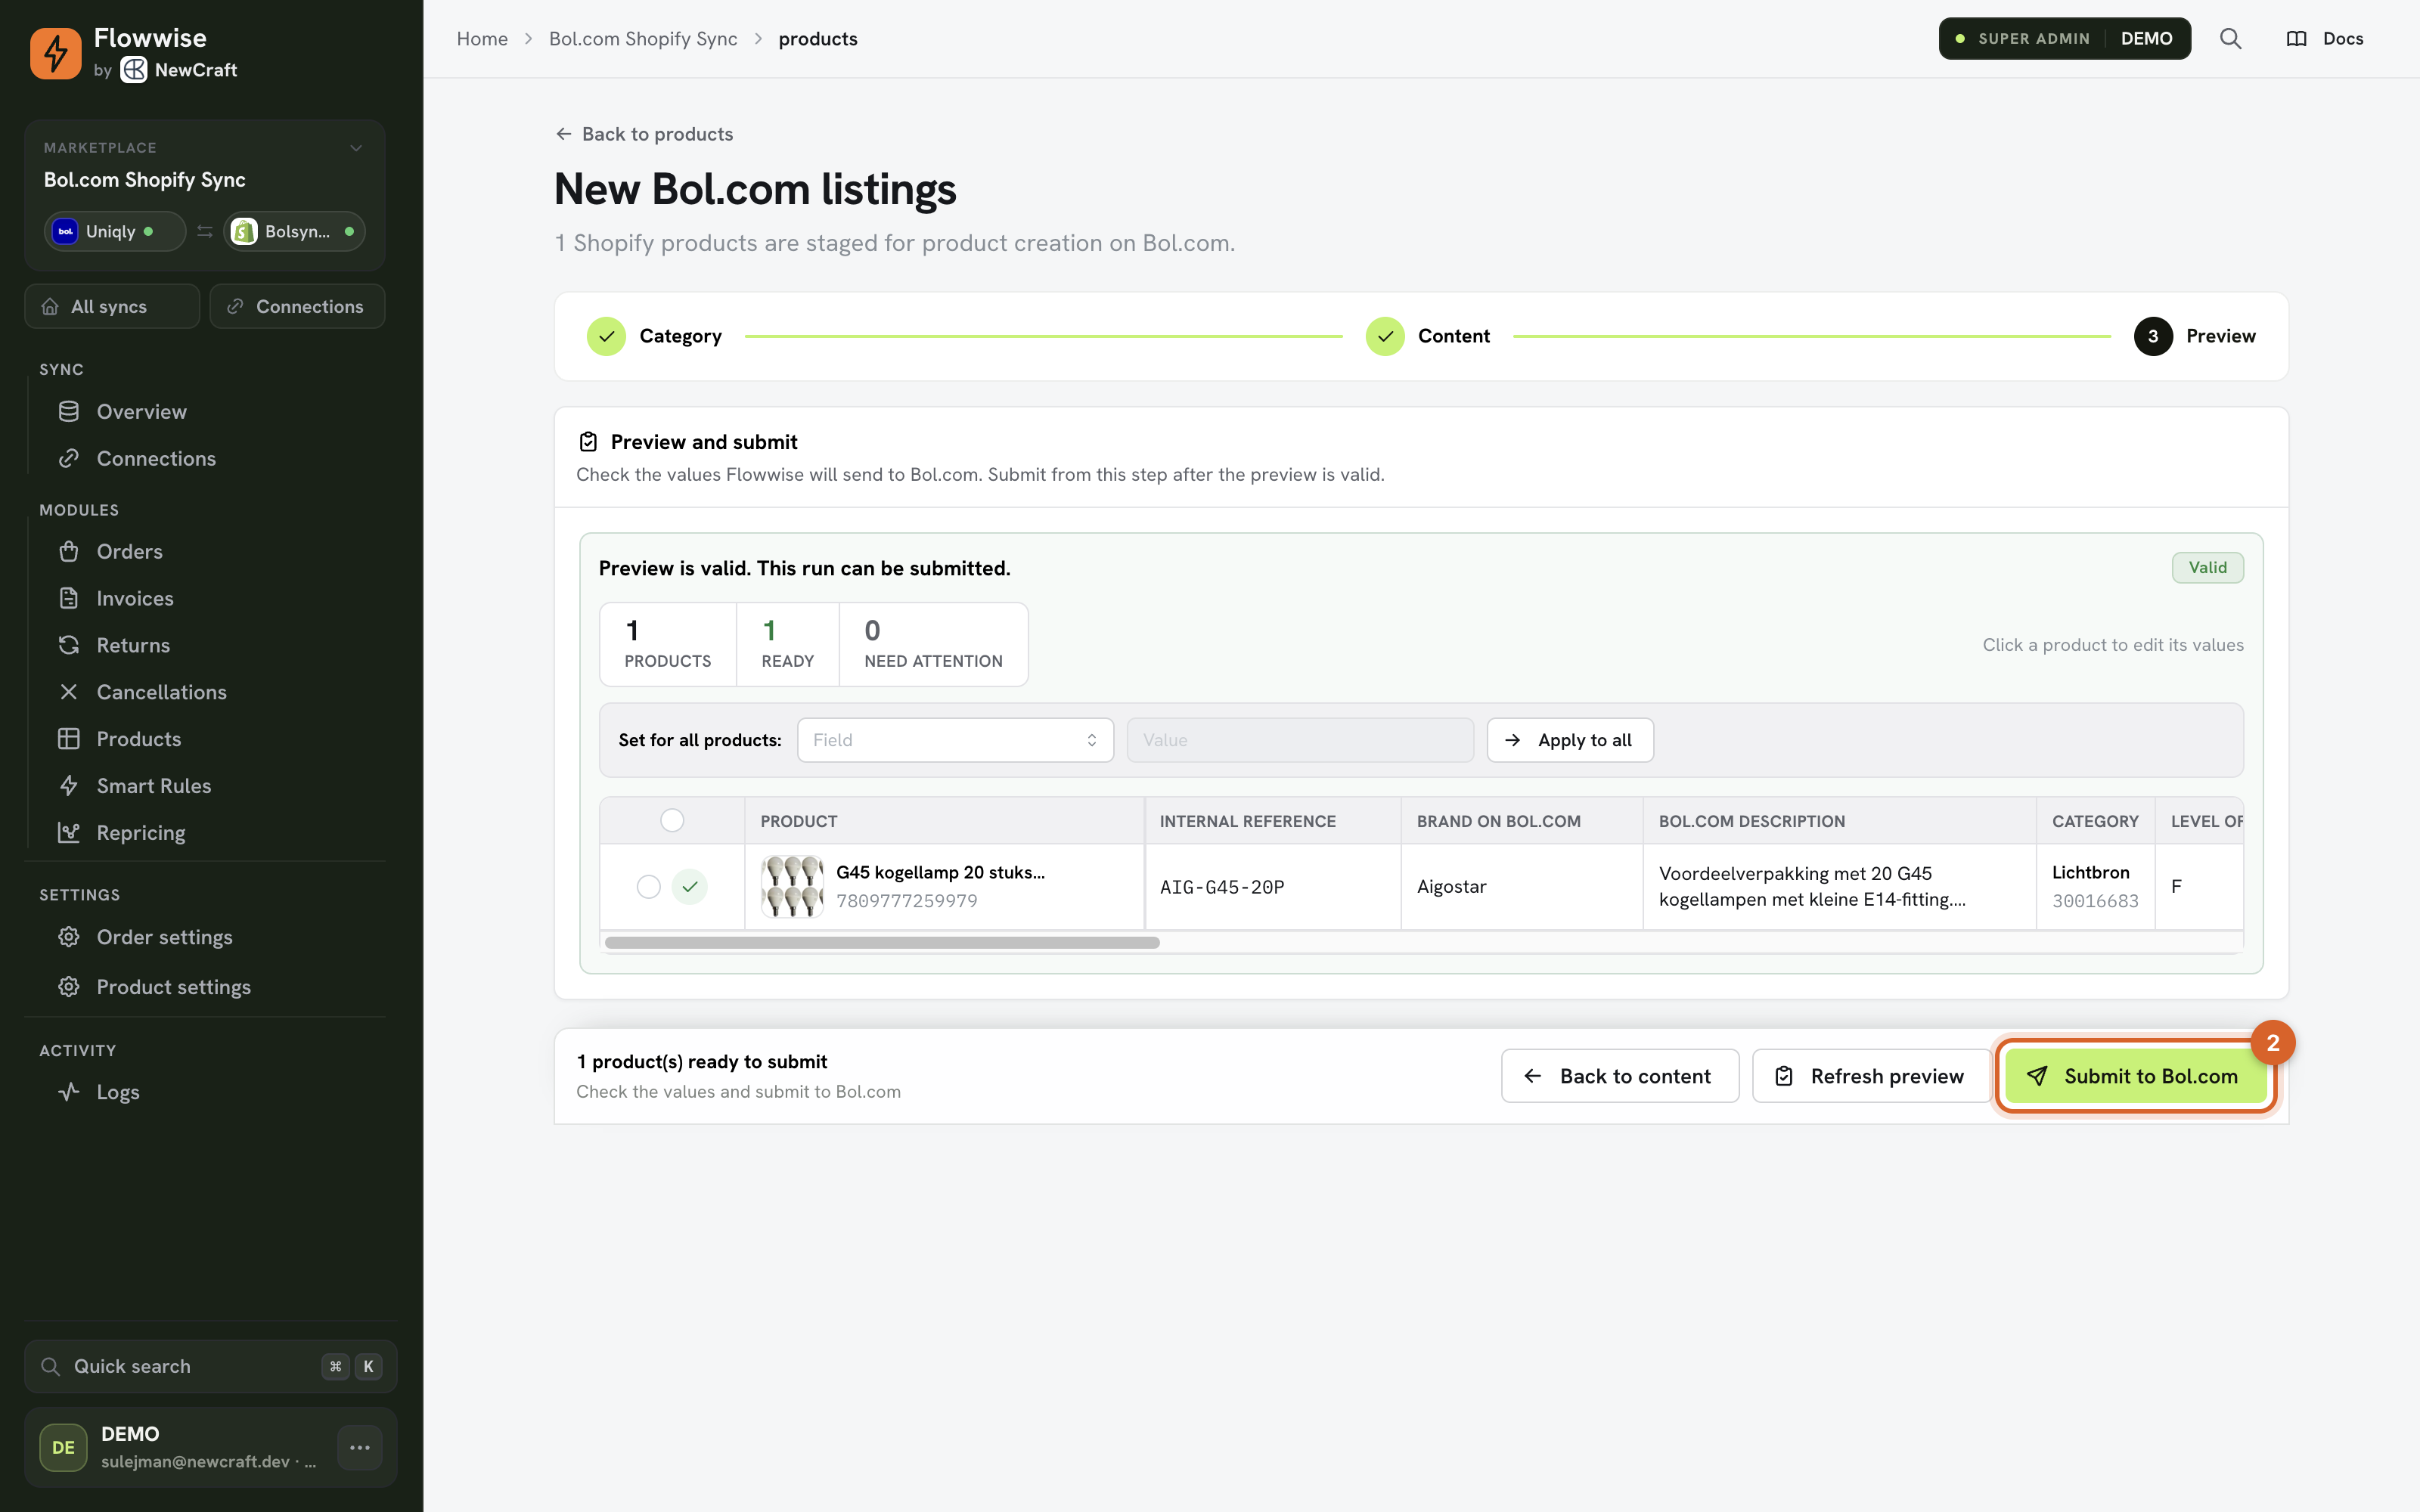Click Apply to all button
Viewport: 2420px width, 1512px height.
[x=1570, y=740]
